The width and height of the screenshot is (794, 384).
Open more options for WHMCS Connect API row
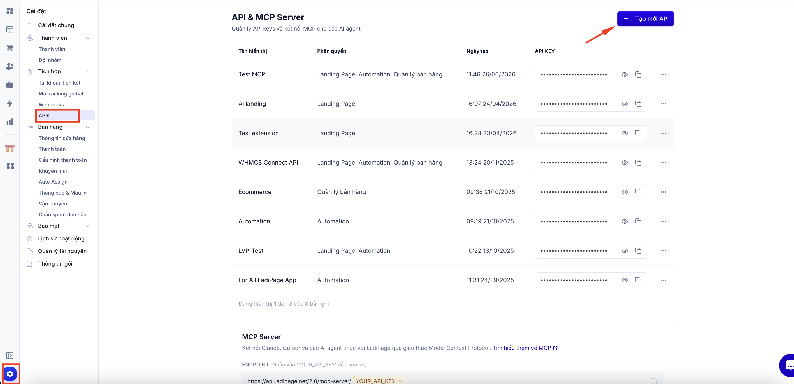[663, 163]
